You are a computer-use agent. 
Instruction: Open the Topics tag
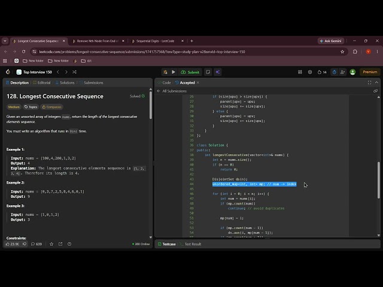click(x=31, y=107)
